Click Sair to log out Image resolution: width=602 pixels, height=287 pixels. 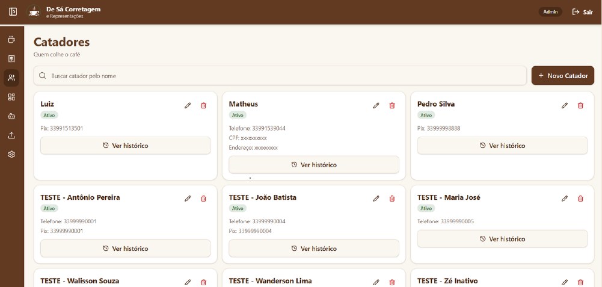pyautogui.click(x=582, y=12)
